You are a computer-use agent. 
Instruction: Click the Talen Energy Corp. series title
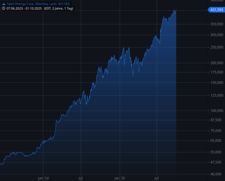tap(31, 4)
